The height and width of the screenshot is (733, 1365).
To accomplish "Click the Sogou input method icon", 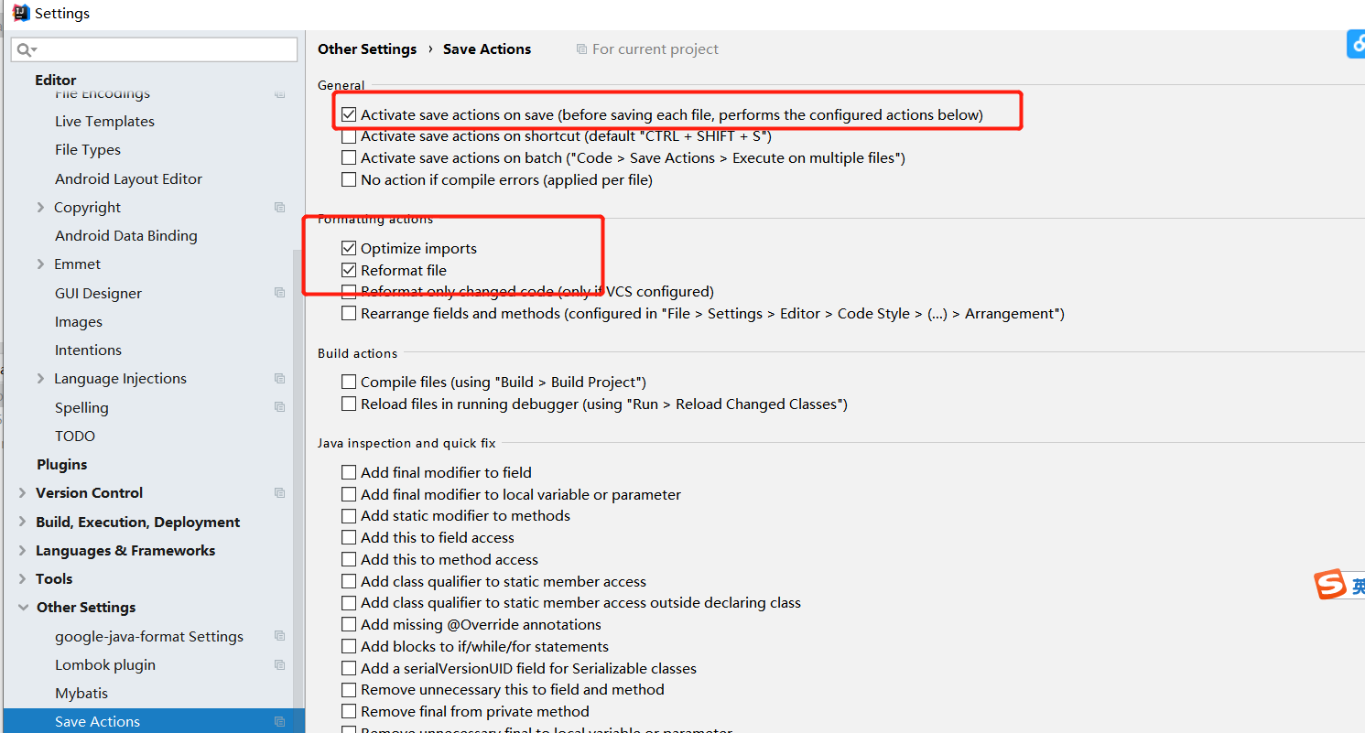I will click(x=1330, y=585).
